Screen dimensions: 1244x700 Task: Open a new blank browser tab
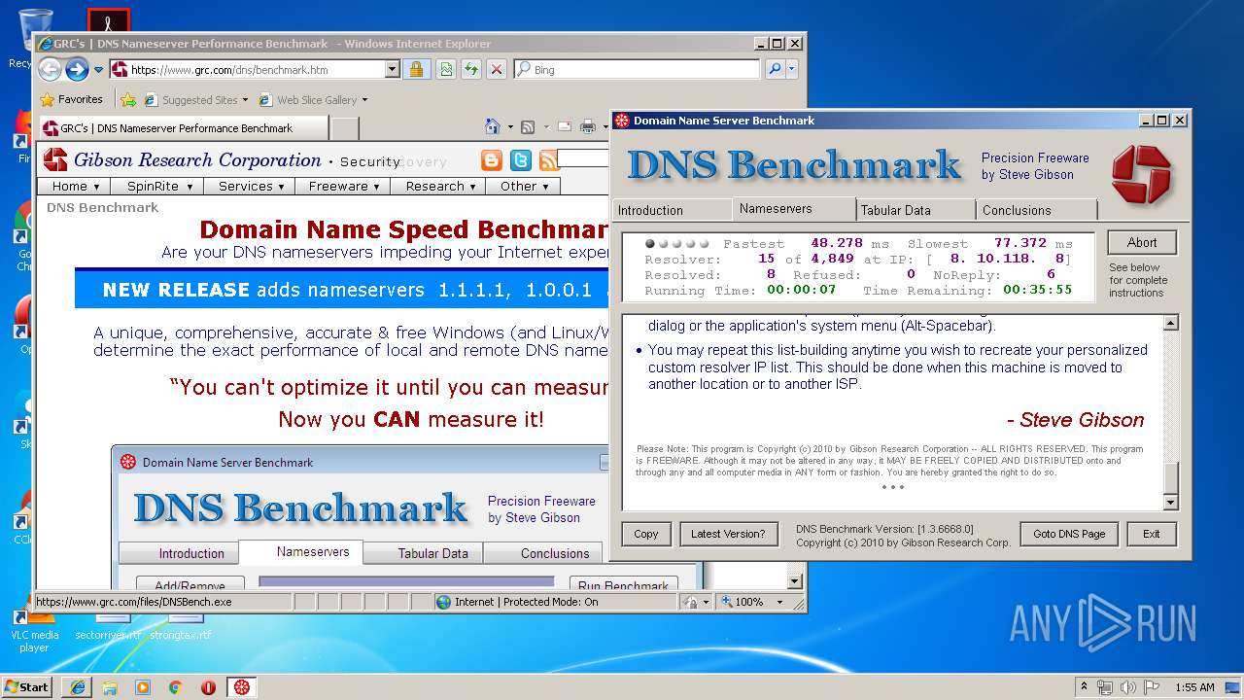345,127
